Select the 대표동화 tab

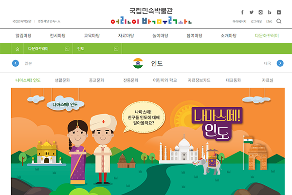click(233, 80)
